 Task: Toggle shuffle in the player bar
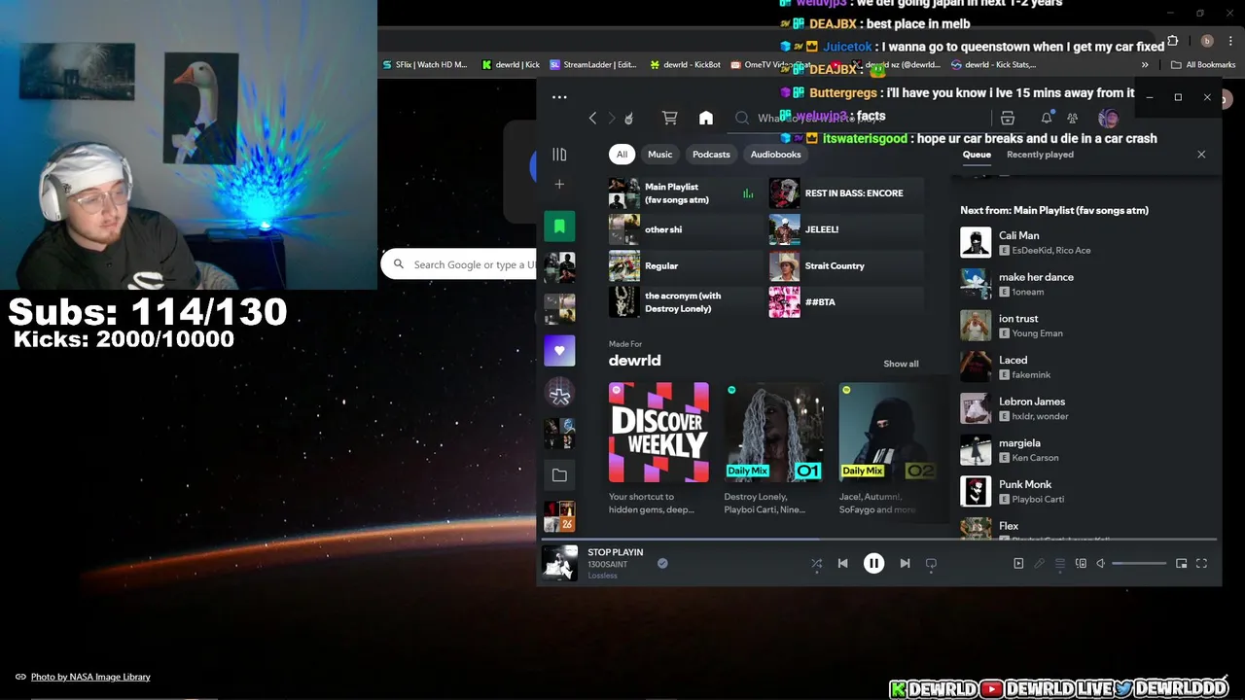[x=817, y=563]
